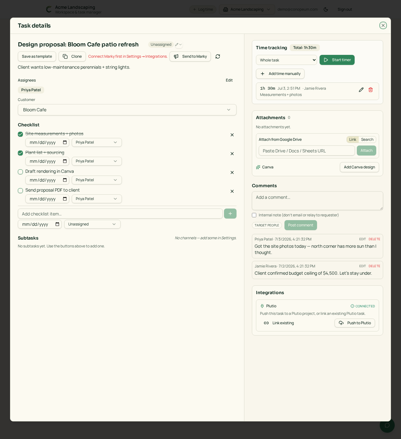Click Link existing Plutio task
Viewport: 401px width, 439px height.
click(279, 323)
